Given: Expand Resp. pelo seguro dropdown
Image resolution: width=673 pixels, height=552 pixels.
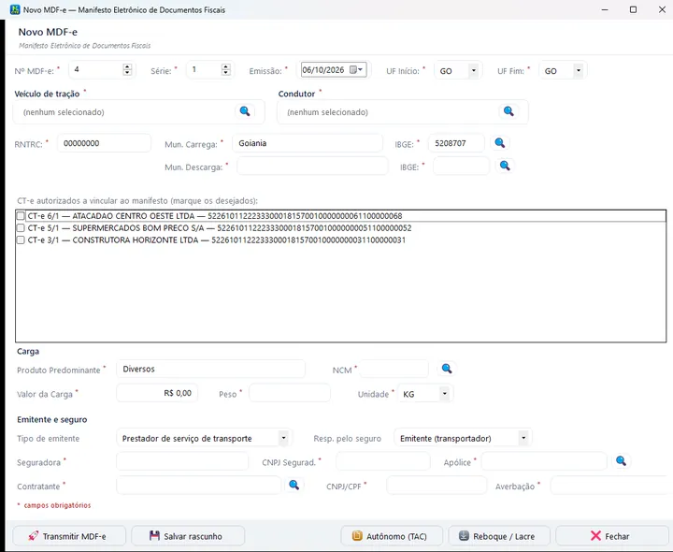Looking at the screenshot, I should coord(523,438).
